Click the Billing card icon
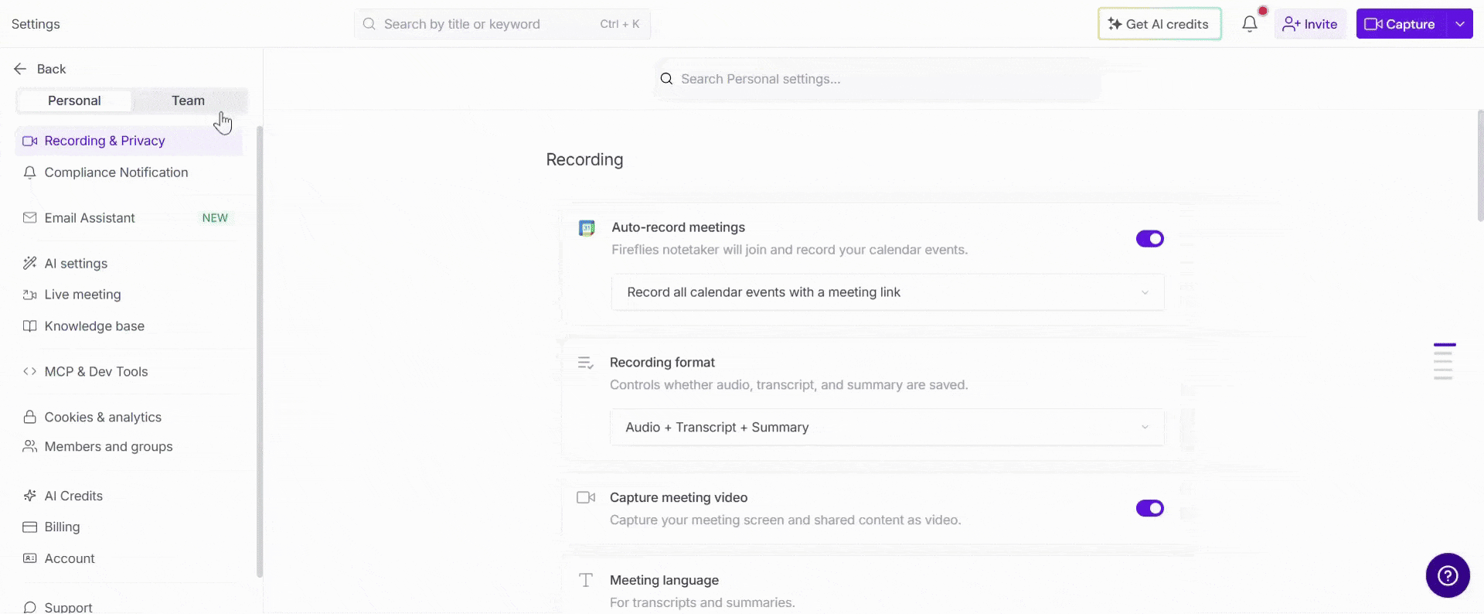Screen dimensions: 1484x614 (30, 527)
